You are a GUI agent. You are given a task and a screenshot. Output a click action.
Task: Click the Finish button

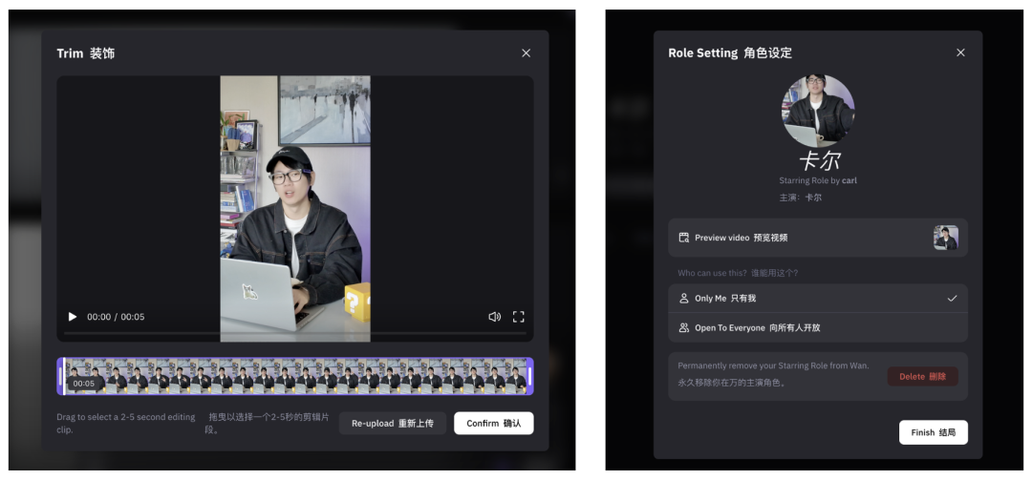[x=933, y=432]
